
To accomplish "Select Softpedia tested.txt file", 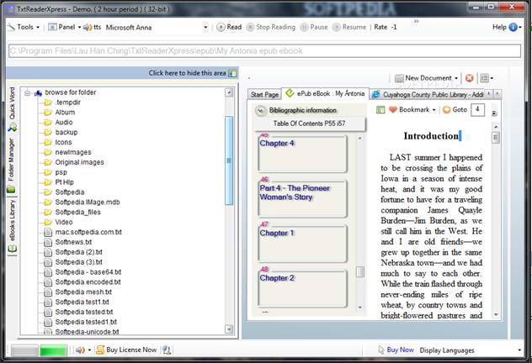I will pos(84,312).
